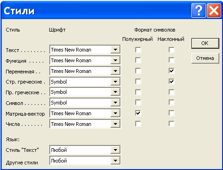This screenshot has height=170, width=223.
Task: Expand Другие стили language dropdown
Action: point(115,161)
